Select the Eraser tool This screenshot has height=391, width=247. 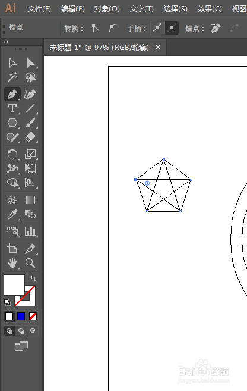[30, 137]
